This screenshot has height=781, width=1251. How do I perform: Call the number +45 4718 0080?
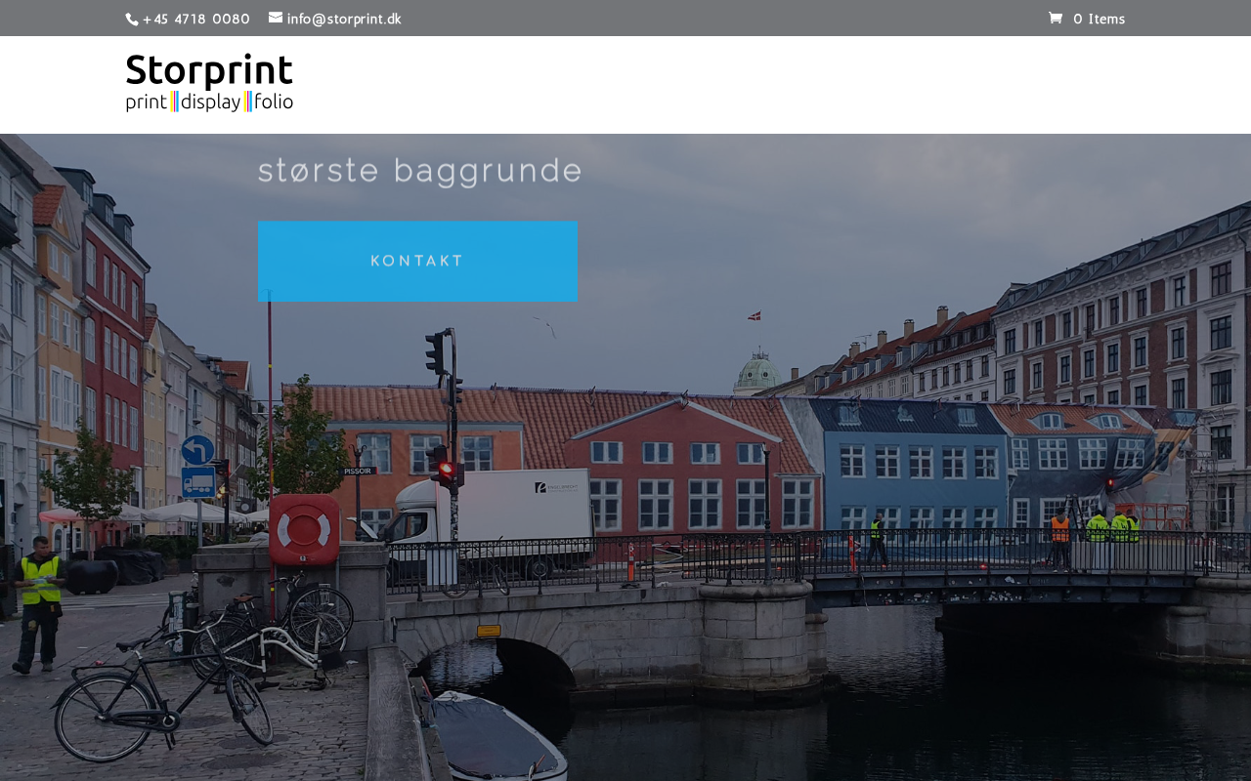(x=195, y=19)
